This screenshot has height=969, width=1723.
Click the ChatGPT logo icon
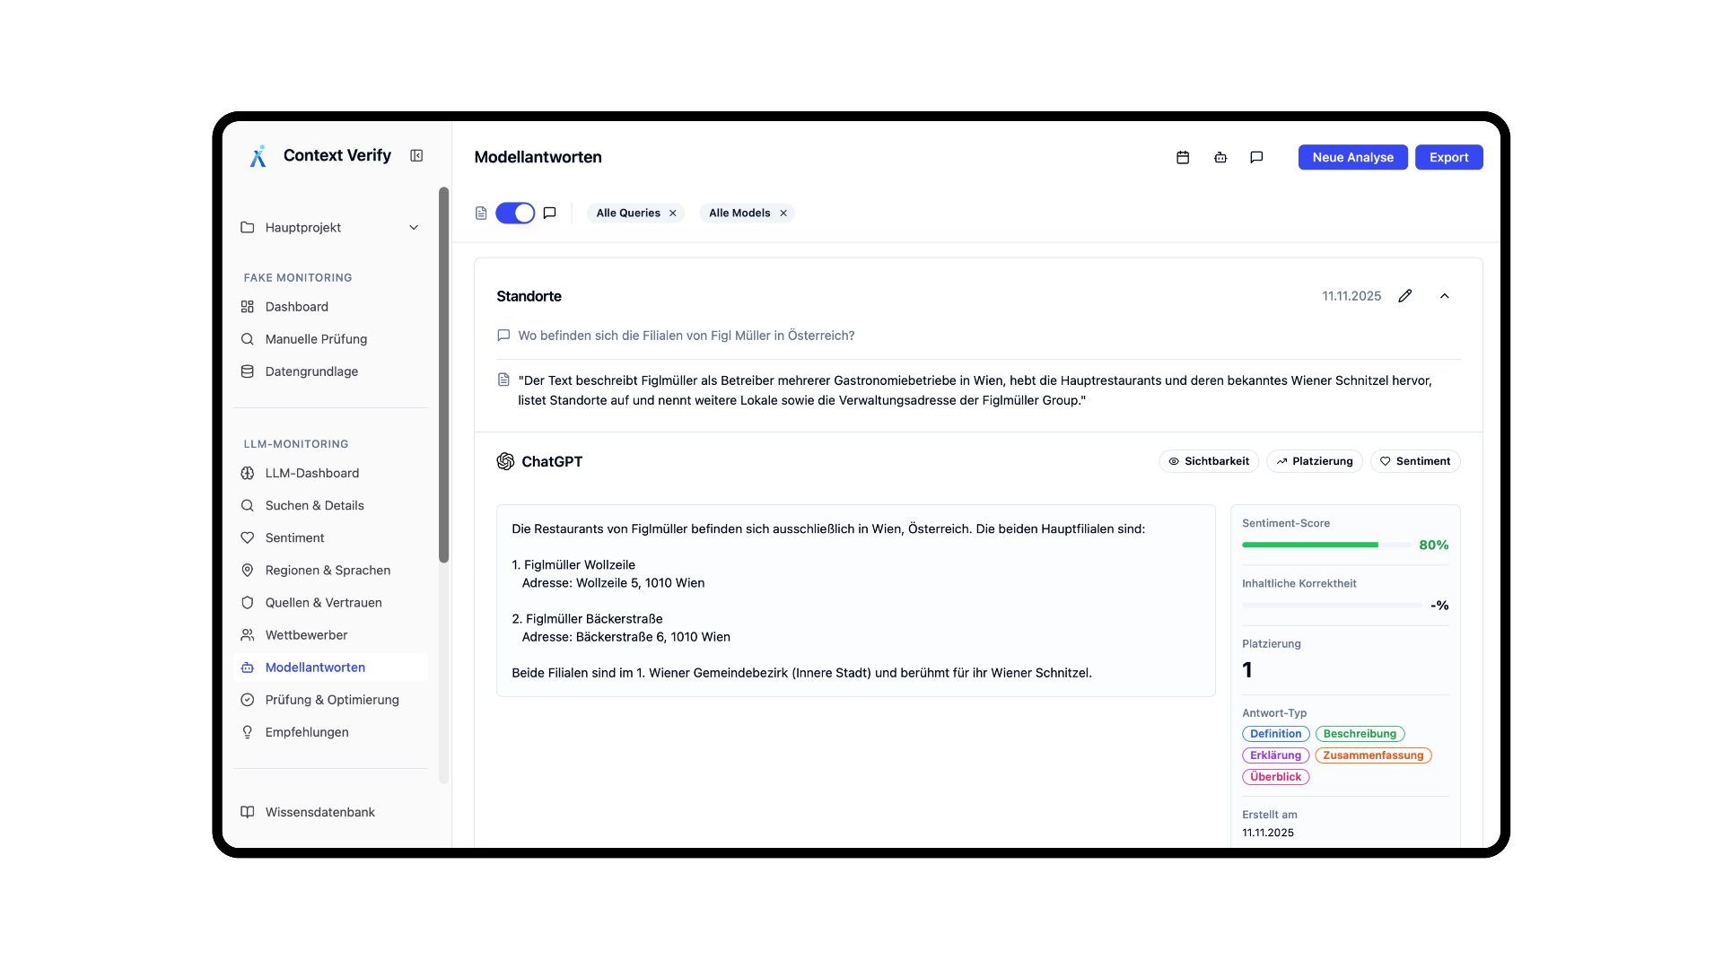505,461
